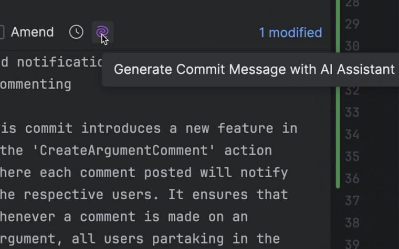399x249 pixels.
Task: Click 'all users partaking in the' line
Action: coord(140,240)
